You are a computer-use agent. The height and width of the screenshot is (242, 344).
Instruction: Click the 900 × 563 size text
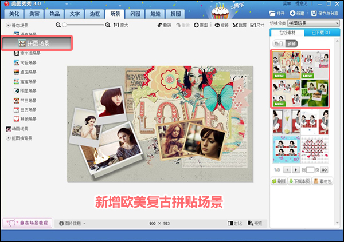[x=159, y=223]
